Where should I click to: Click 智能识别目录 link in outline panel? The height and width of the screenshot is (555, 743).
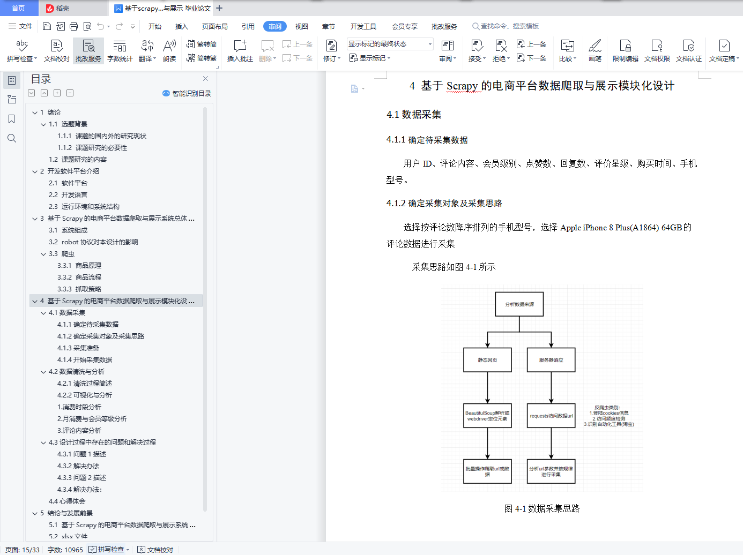tap(187, 93)
